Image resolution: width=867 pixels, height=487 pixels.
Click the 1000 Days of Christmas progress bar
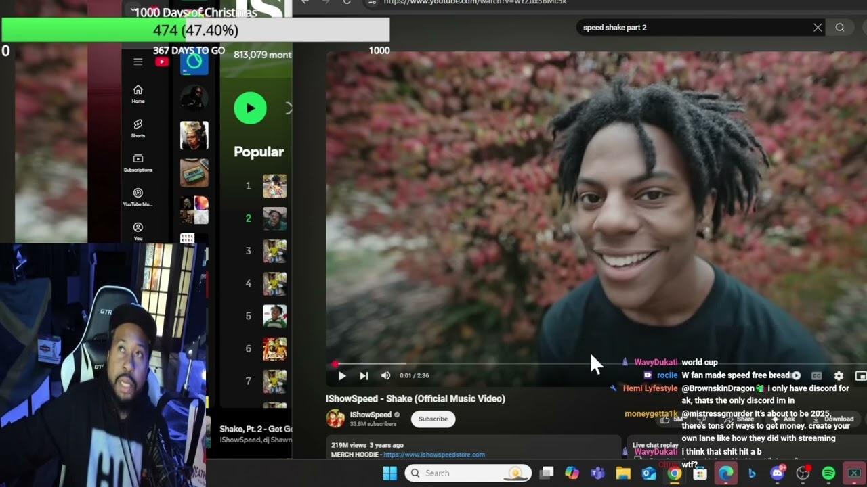pyautogui.click(x=196, y=30)
